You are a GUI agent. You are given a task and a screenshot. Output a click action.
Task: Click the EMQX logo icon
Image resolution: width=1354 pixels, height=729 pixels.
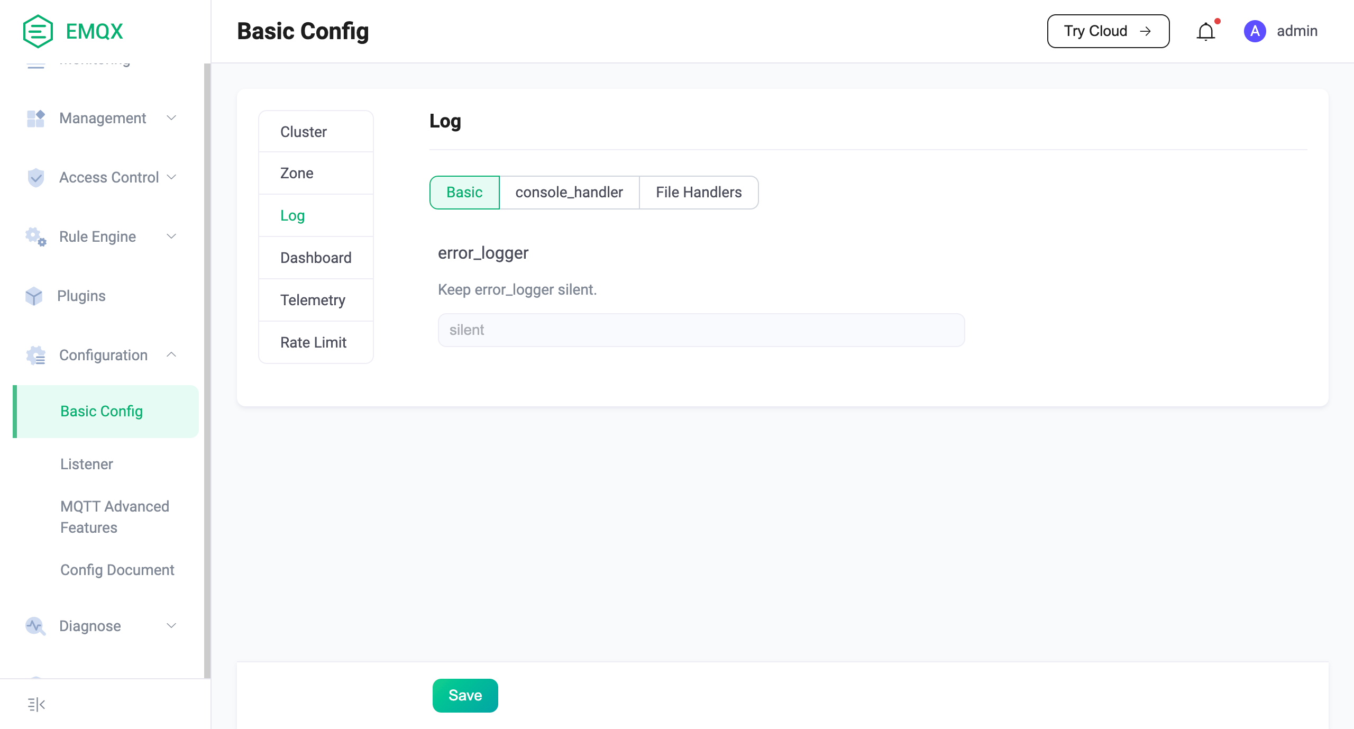pyautogui.click(x=36, y=31)
